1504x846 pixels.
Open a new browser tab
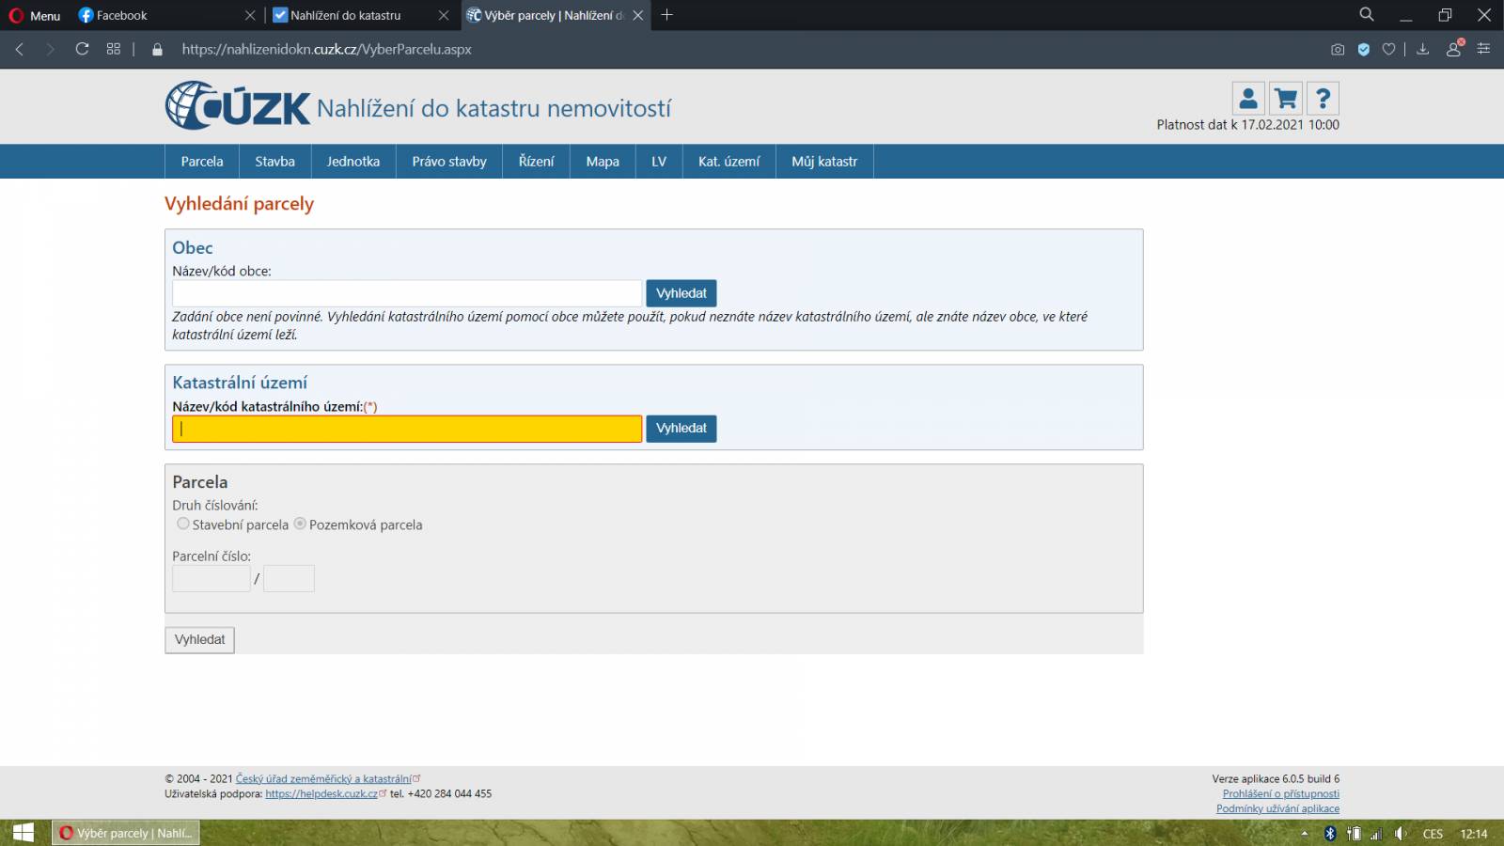click(666, 15)
